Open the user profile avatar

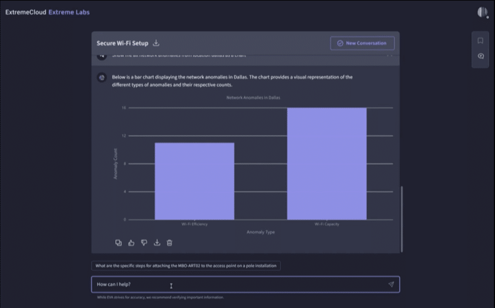482,12
